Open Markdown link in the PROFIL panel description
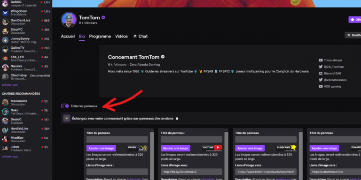 tap(133, 179)
